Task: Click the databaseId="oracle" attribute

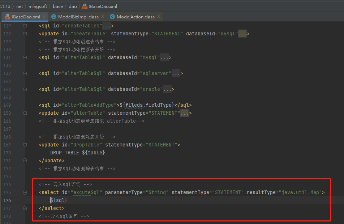Action: (136, 89)
